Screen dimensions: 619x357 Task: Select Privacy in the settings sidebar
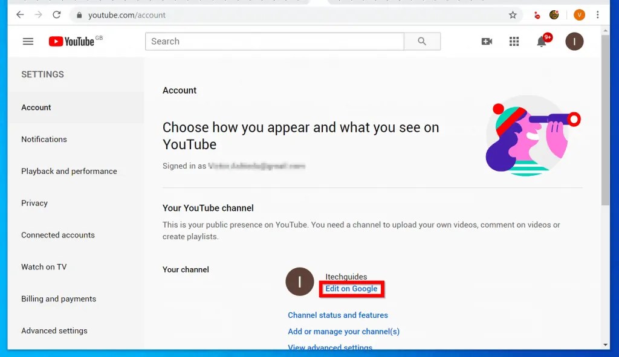[x=34, y=203]
